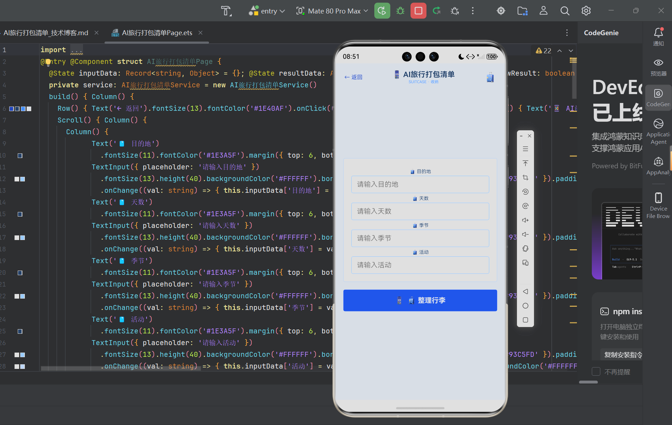Image resolution: width=672 pixels, height=425 pixels.
Task: Click the emulator home circle navigation icon
Action: click(525, 306)
